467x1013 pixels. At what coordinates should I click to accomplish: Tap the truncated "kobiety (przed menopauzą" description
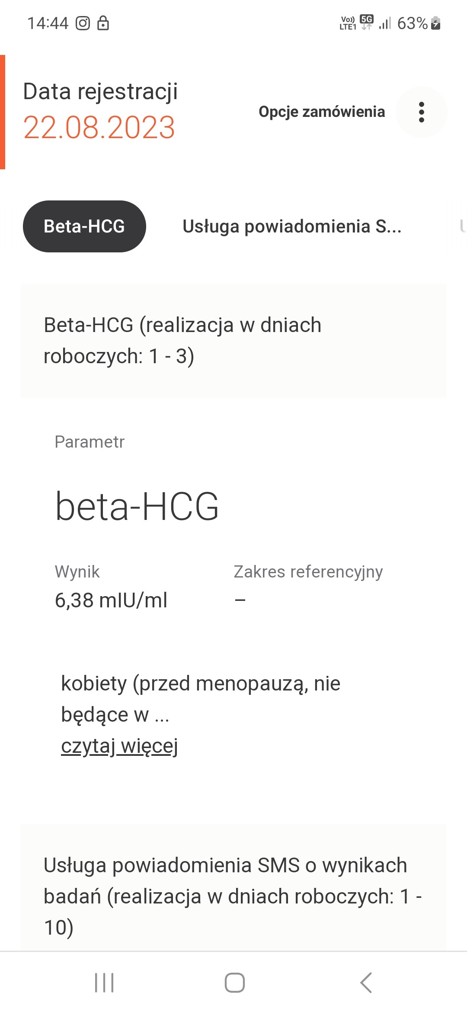(x=201, y=699)
